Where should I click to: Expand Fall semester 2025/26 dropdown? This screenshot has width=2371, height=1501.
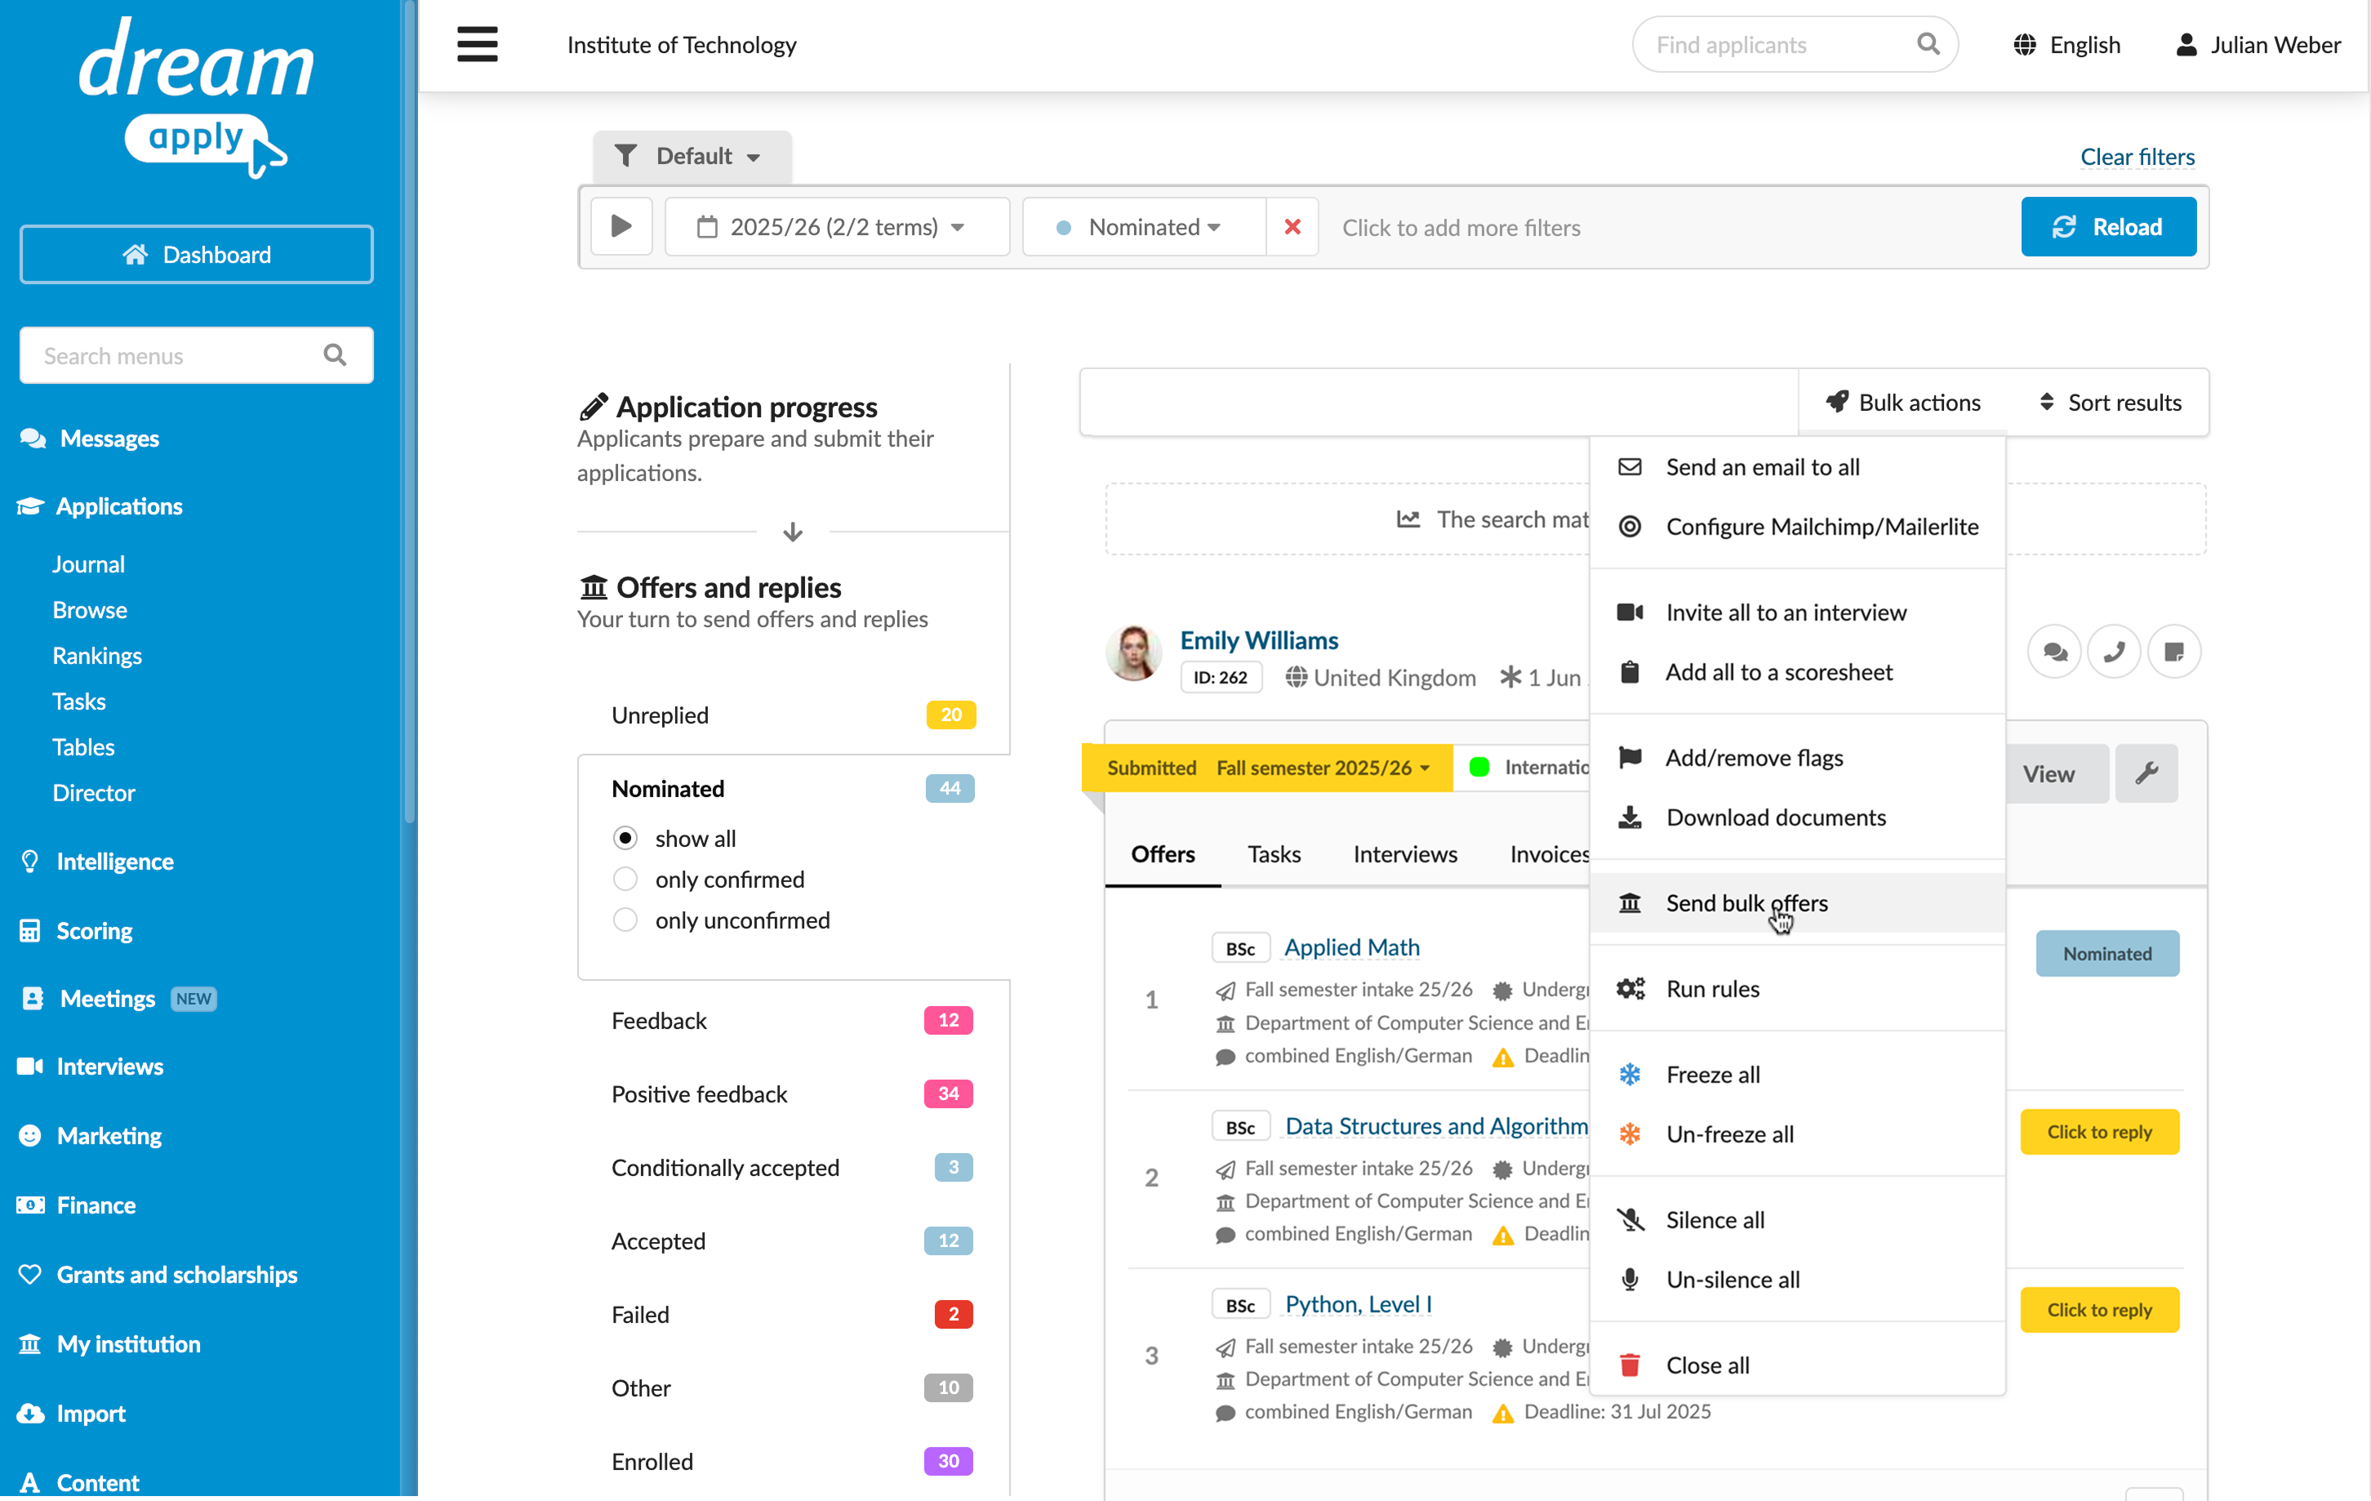[x=1323, y=768]
